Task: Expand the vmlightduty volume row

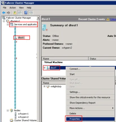Action: (44, 86)
